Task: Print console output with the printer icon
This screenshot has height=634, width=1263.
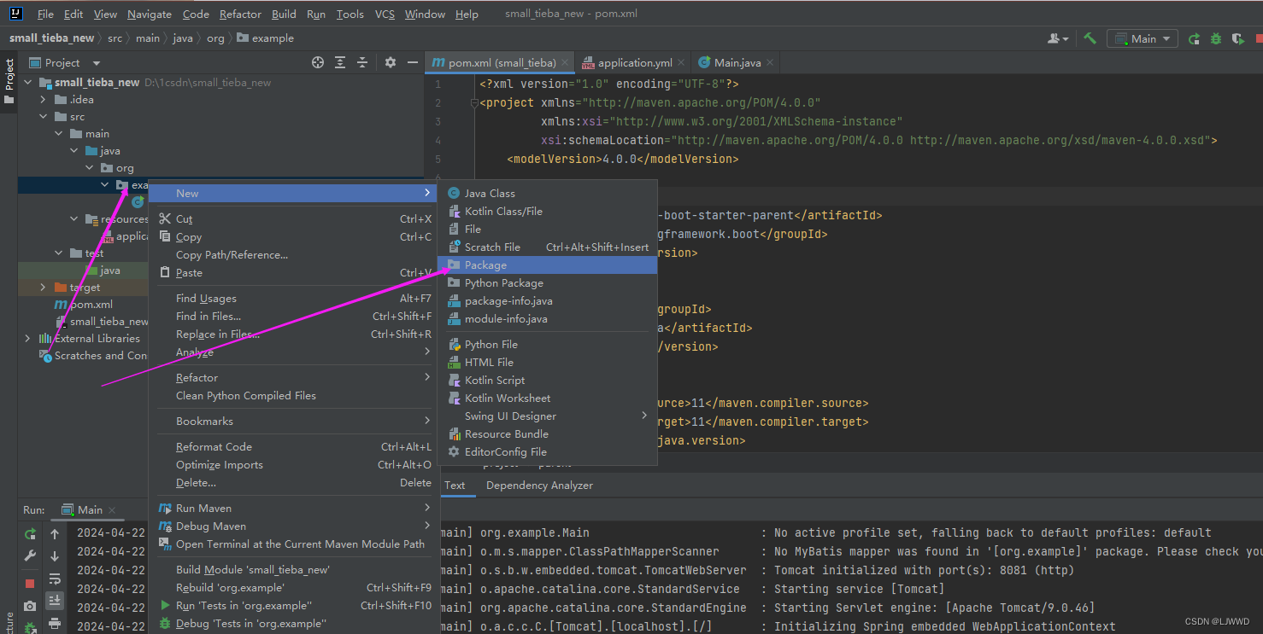Action: pos(55,624)
